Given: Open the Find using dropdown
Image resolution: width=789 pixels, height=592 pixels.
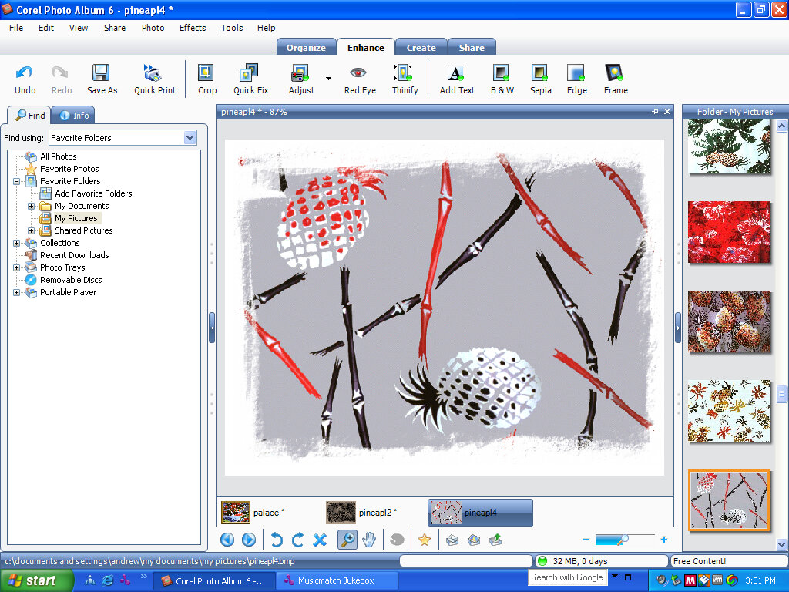Looking at the screenshot, I should pos(190,138).
